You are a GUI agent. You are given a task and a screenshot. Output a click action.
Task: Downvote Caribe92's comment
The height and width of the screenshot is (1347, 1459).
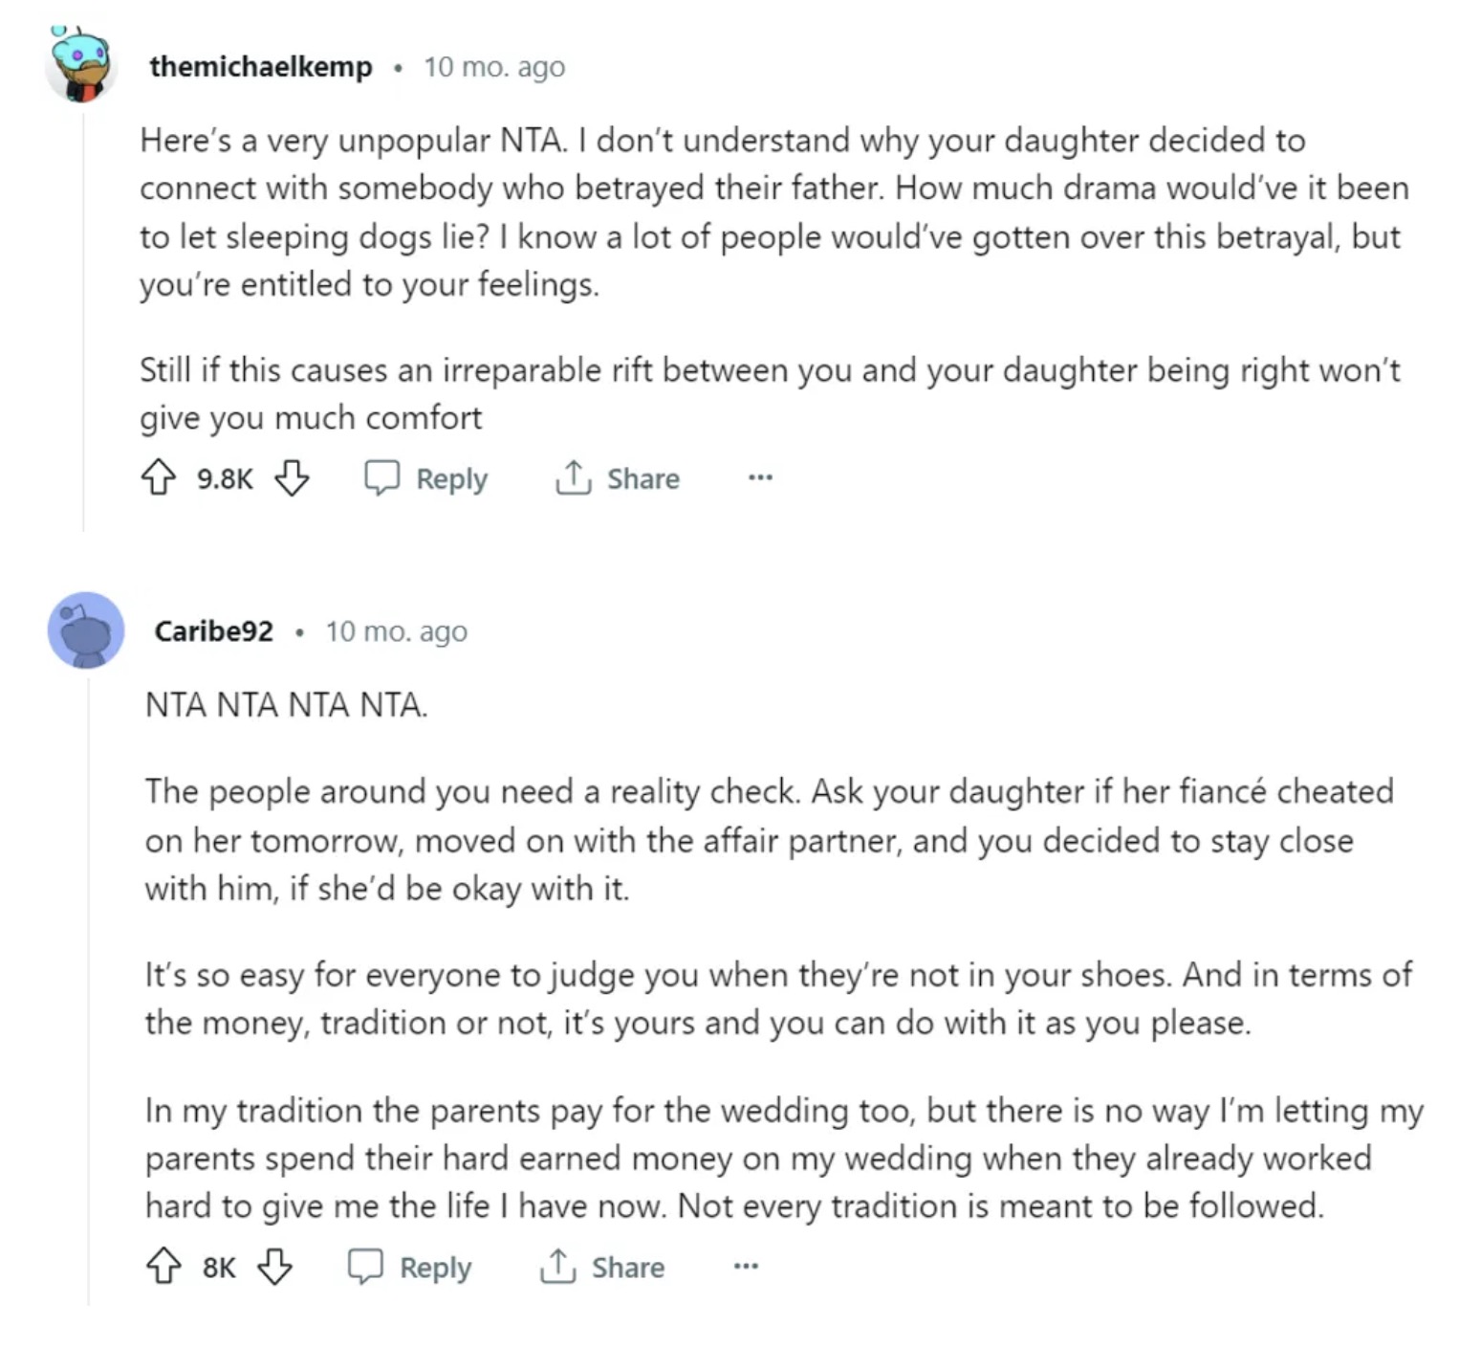[275, 1267]
